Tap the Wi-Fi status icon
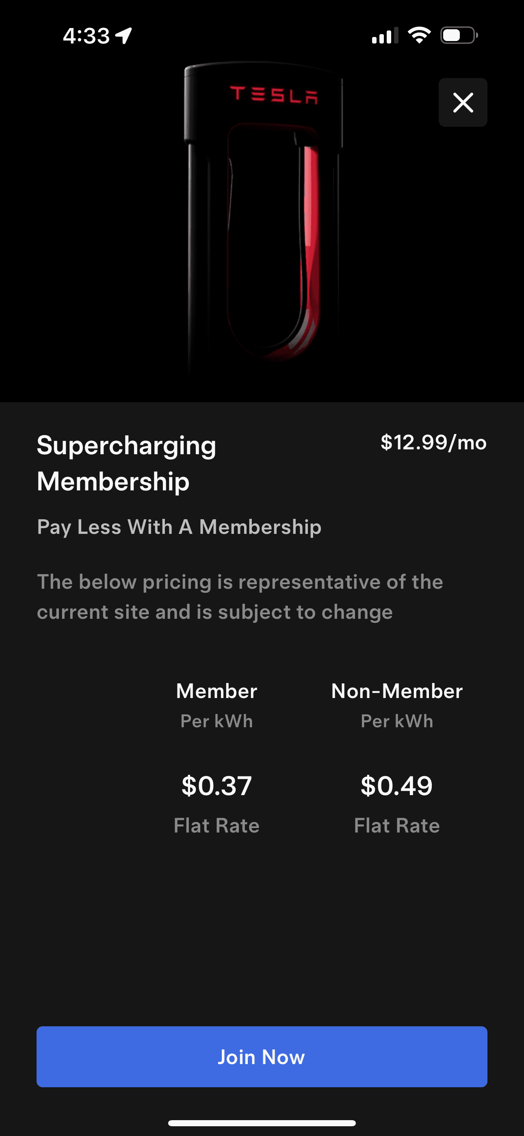Viewport: 524px width, 1136px height. [x=419, y=35]
